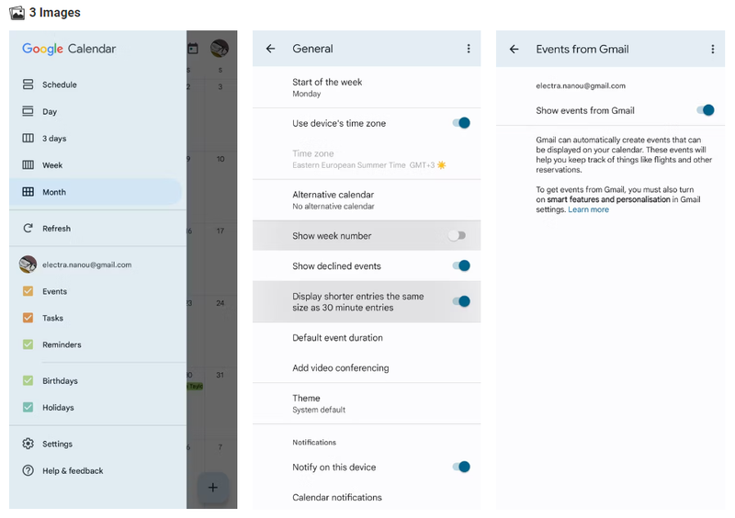735x518 pixels.
Task: Toggle the Birthdays checkbox
Action: [28, 380]
